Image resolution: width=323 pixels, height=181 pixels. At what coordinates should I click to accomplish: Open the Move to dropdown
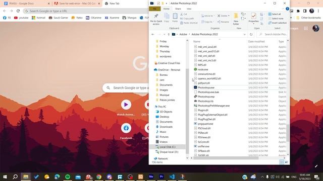pyautogui.click(x=208, y=16)
